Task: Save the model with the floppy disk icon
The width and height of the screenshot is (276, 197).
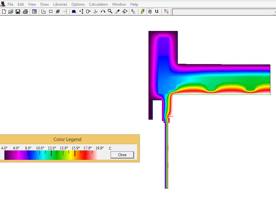Action: (x=18, y=12)
